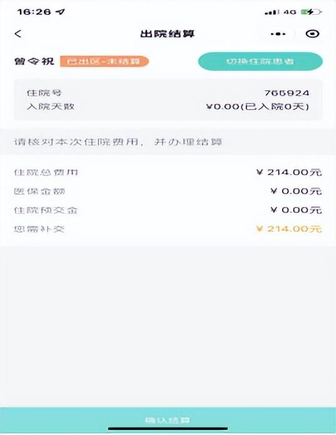This screenshot has height=435, width=336.
Task: Tap the 住院总费用 total cost amount ¥214.00元
Action: [x=289, y=172]
